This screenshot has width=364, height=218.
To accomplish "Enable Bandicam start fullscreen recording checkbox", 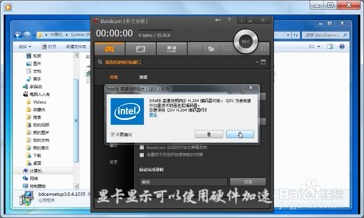I will [x=142, y=147].
